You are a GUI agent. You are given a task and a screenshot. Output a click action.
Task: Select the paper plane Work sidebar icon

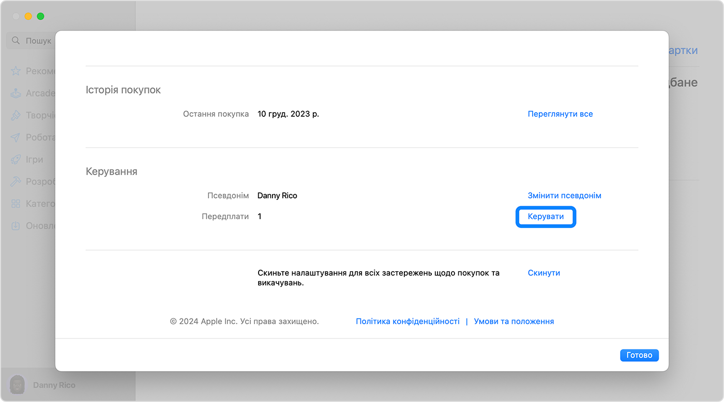click(16, 137)
